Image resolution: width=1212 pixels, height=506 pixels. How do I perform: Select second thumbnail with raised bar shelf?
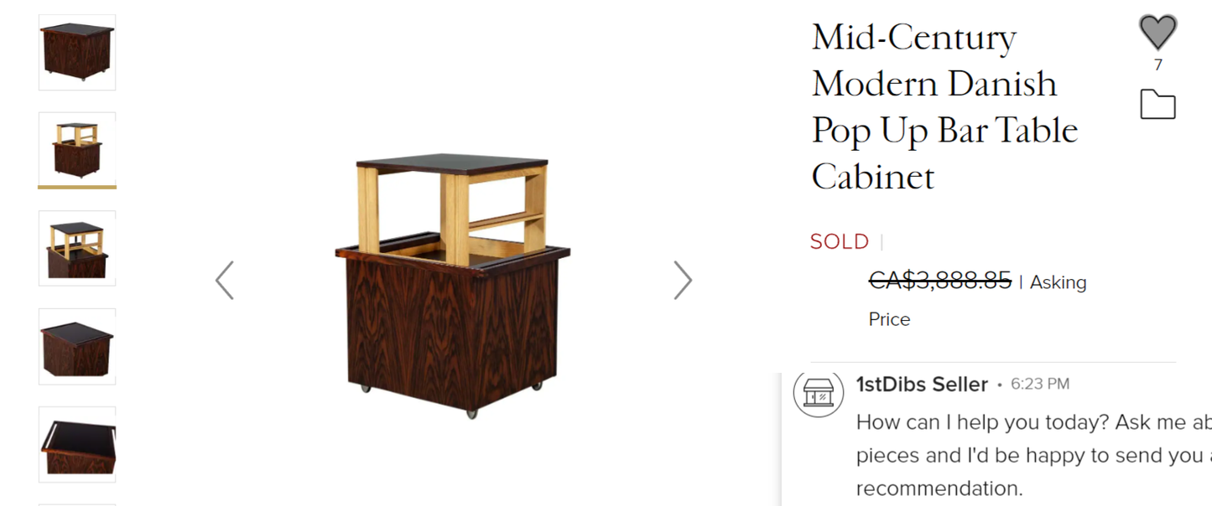[x=77, y=150]
